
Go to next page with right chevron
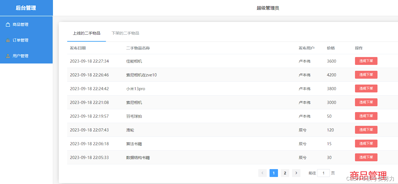tap(296, 173)
